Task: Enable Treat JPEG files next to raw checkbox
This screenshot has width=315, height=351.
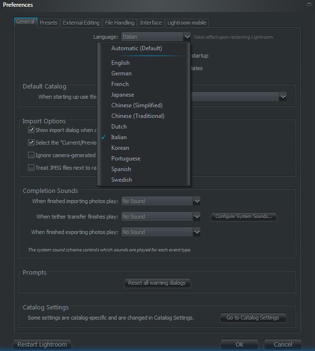Action: [31, 167]
